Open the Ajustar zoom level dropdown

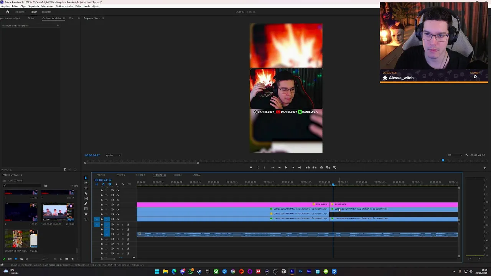click(113, 155)
